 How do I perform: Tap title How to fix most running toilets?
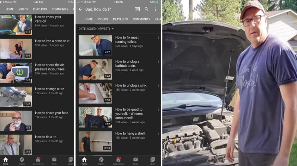click(127, 40)
